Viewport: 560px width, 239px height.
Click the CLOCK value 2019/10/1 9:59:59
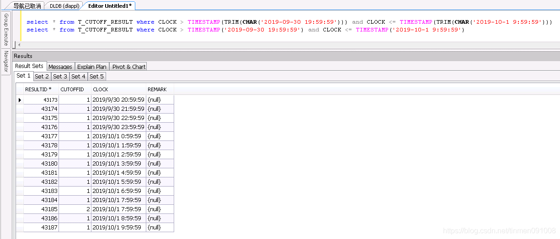(x=118, y=227)
